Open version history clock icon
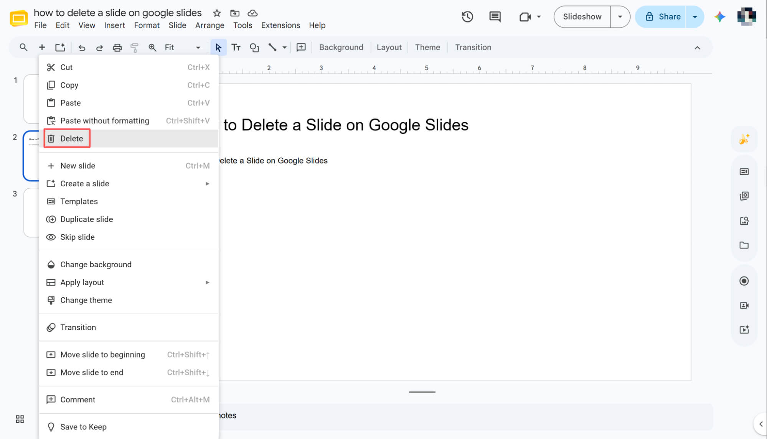Viewport: 767px width, 439px height. point(467,17)
